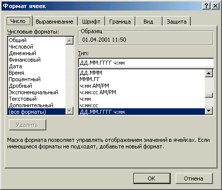Viewport: 222px width, 190px height.
Task: Click the Отмена button
Action: 194,178
